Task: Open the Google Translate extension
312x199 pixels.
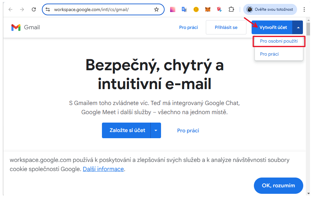Action: (184, 9)
